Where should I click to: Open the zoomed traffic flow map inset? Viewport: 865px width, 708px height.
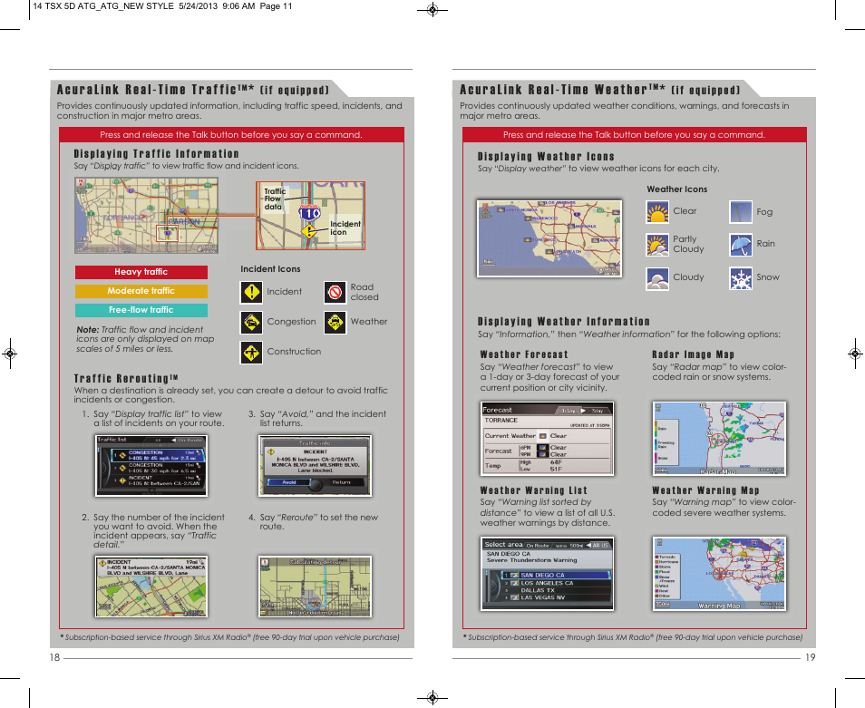[311, 216]
